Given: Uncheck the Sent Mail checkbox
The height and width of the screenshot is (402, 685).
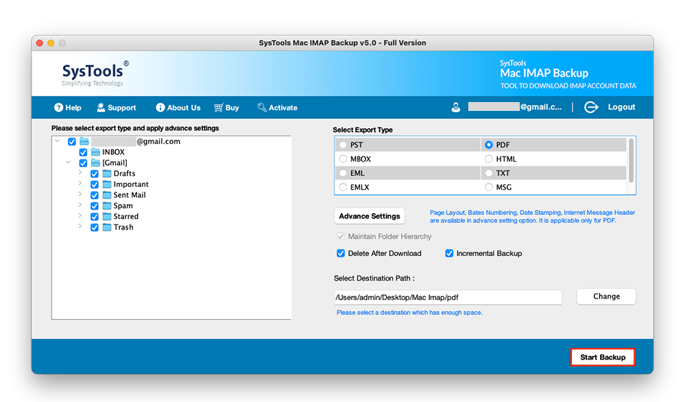Looking at the screenshot, I should [x=95, y=195].
